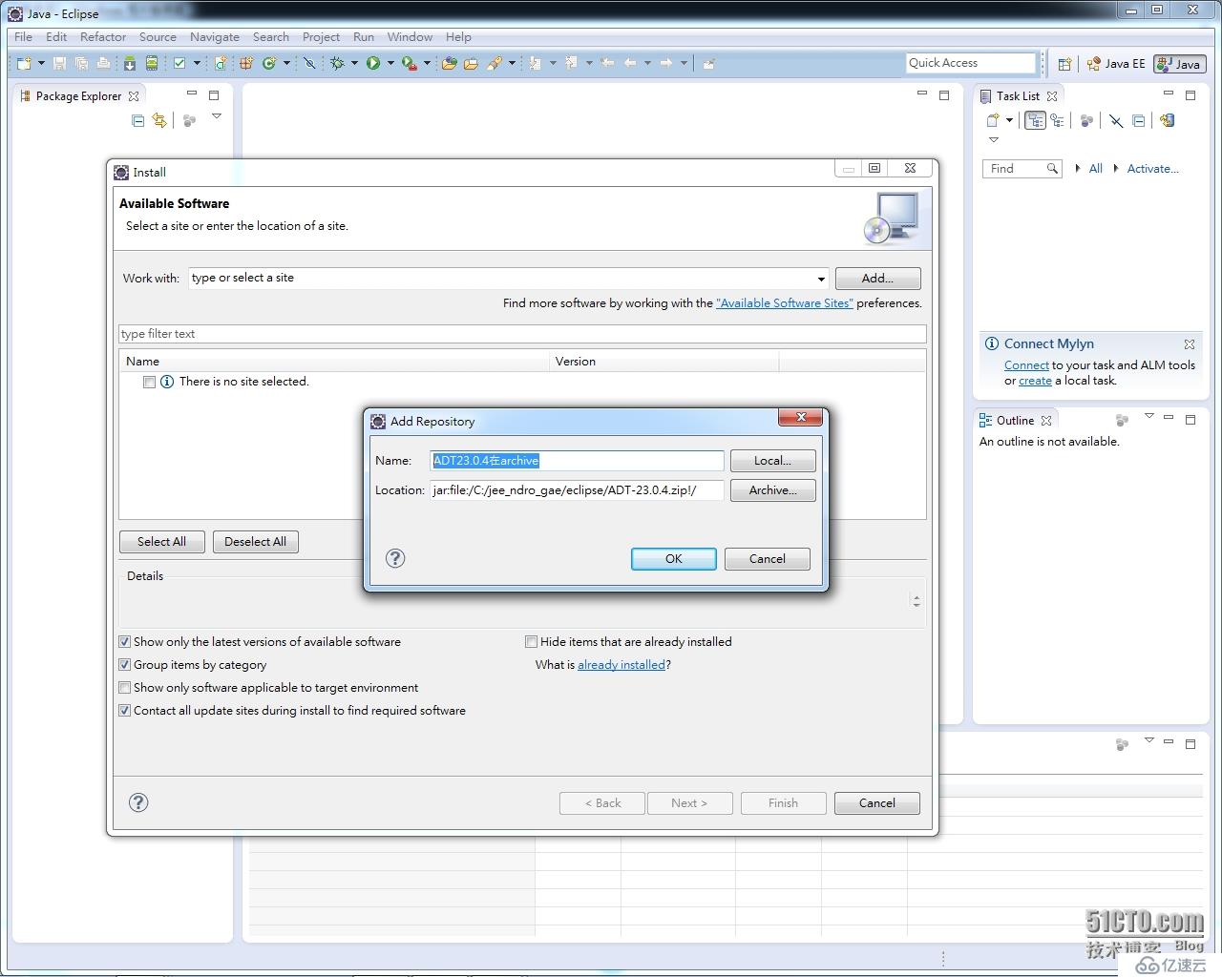The image size is (1222, 977).
Task: Open the Help menu
Action: (458, 37)
